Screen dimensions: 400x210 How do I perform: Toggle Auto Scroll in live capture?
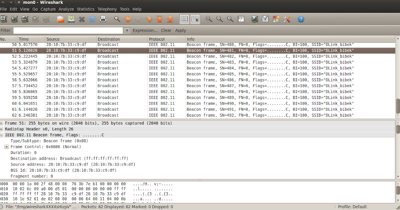[195, 19]
